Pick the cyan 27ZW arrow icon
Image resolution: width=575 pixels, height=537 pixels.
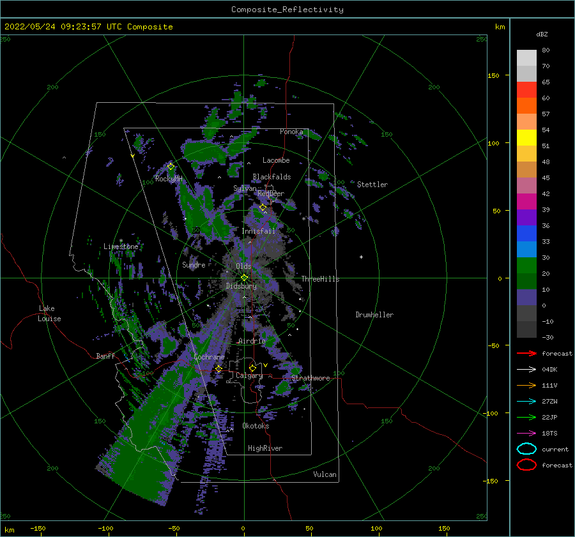coord(526,402)
